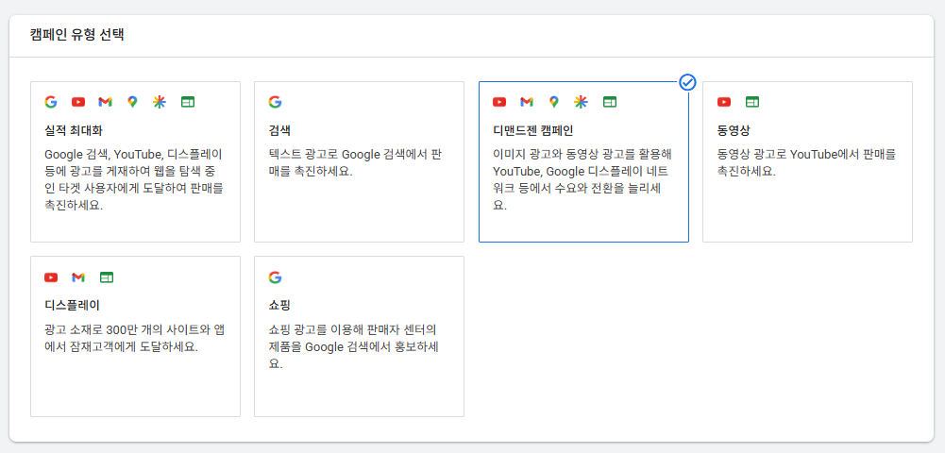This screenshot has height=453, width=945.
Task: Click the Discover asterisk icon in 디맨드젠 캠페인 card
Action: coord(581,102)
